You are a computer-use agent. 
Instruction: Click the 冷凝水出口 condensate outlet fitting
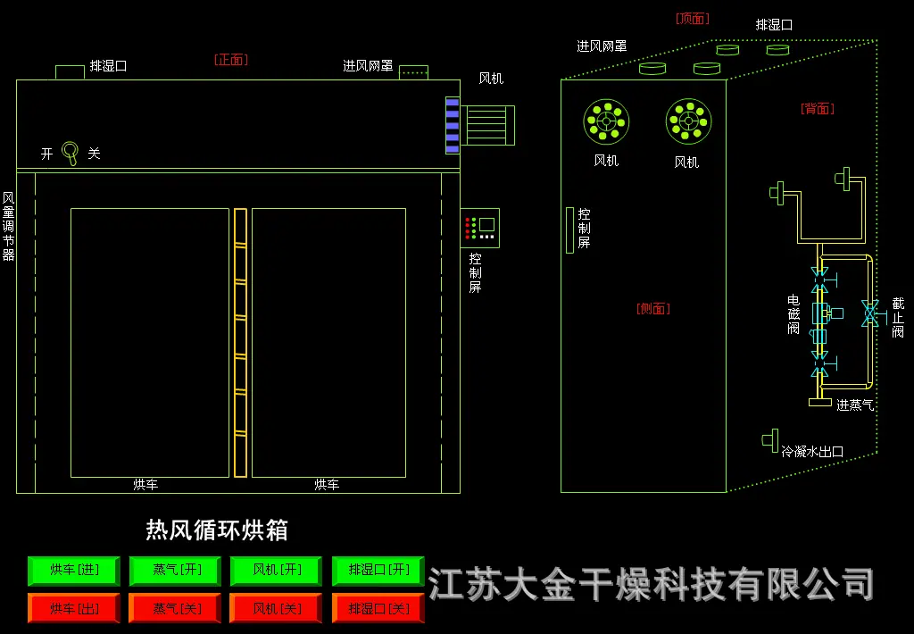tap(769, 439)
